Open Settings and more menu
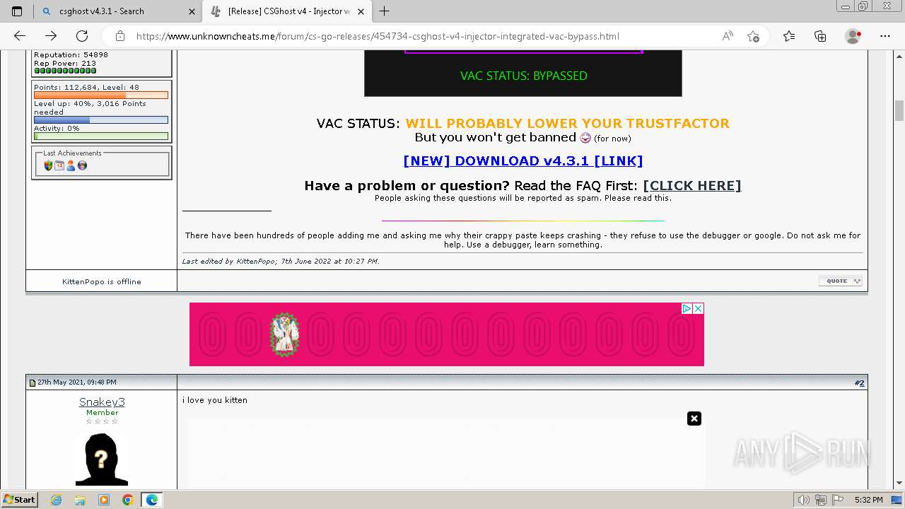905x509 pixels. [x=885, y=36]
